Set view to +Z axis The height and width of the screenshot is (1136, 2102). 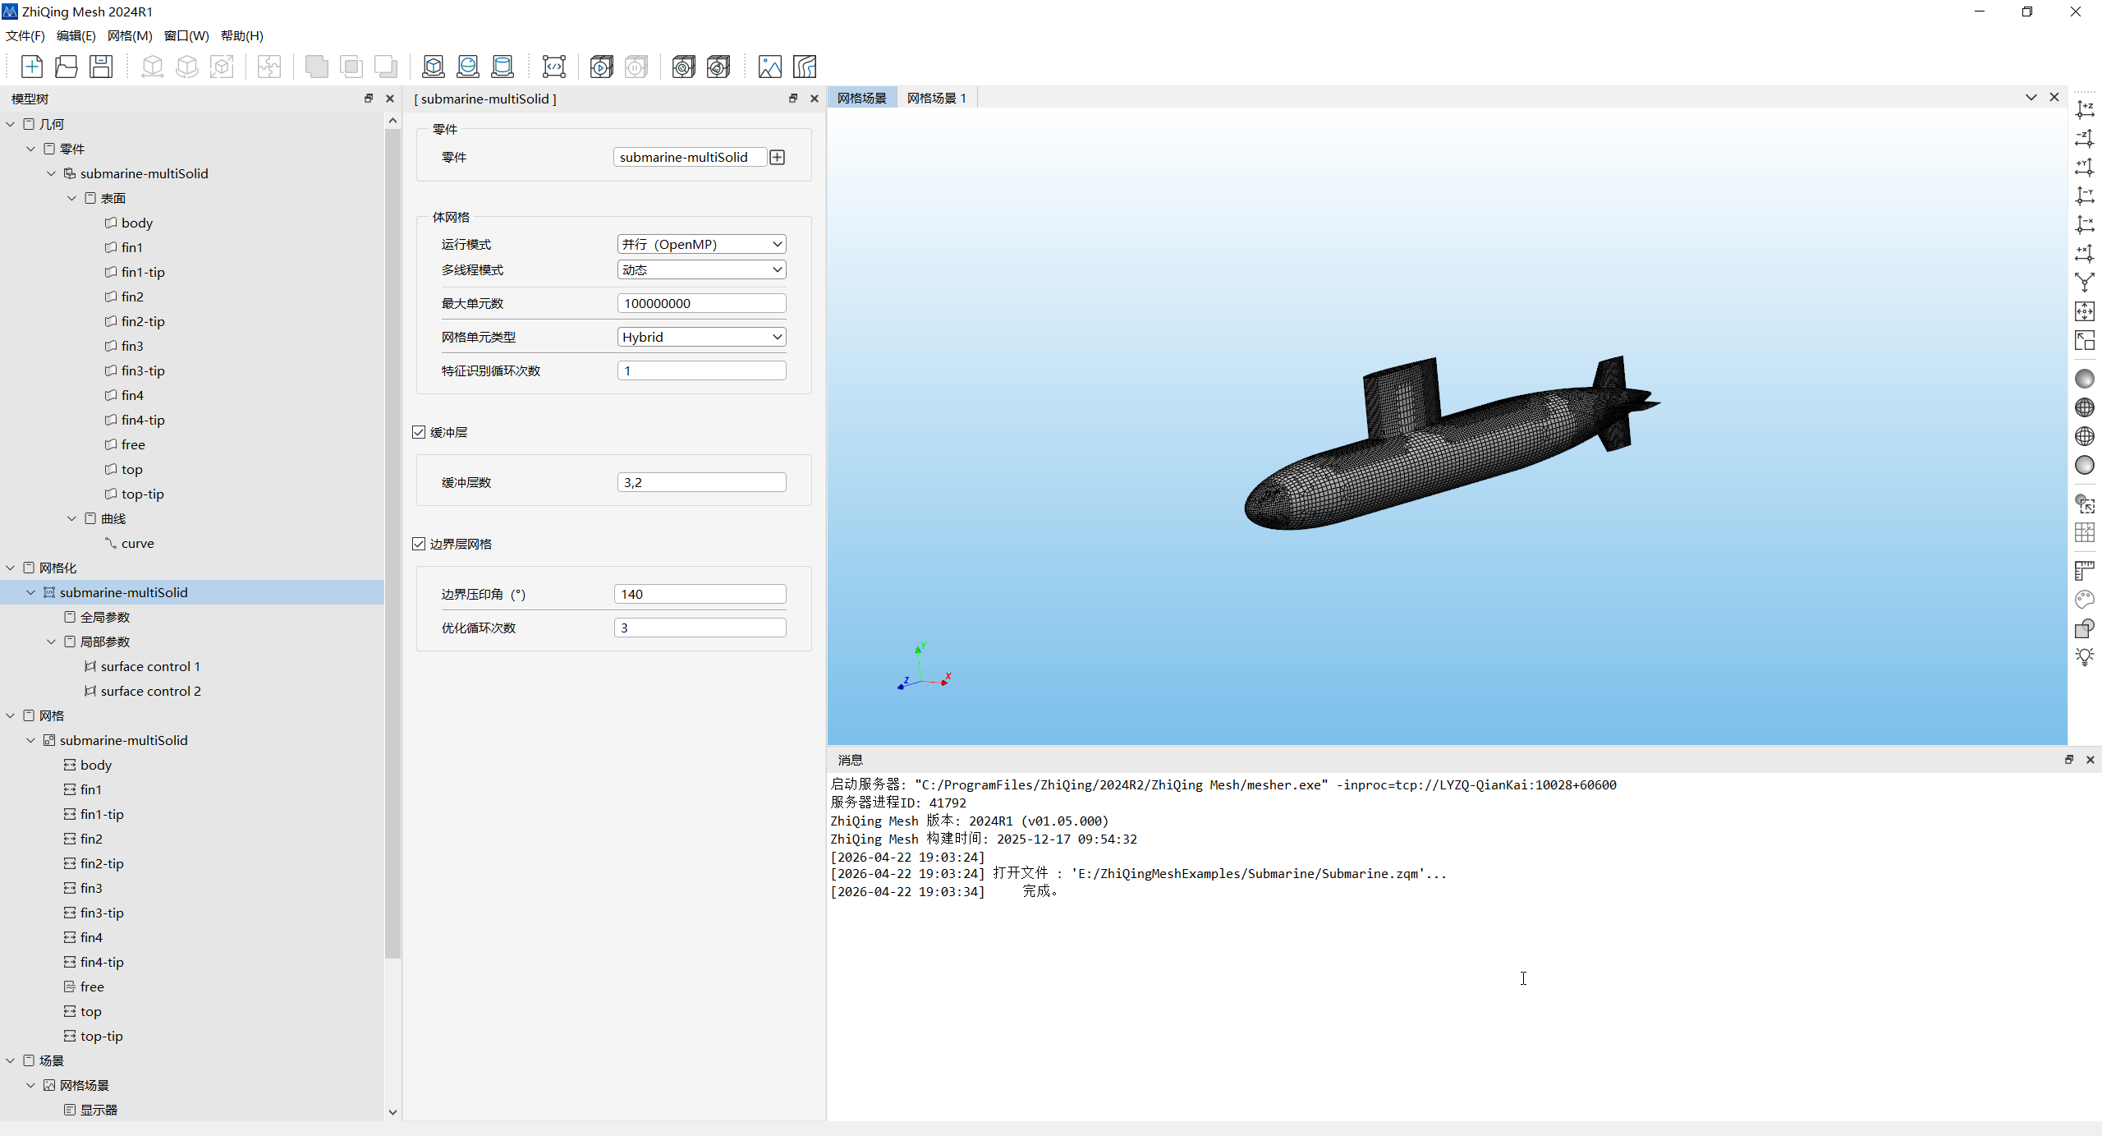pyautogui.click(x=2085, y=109)
